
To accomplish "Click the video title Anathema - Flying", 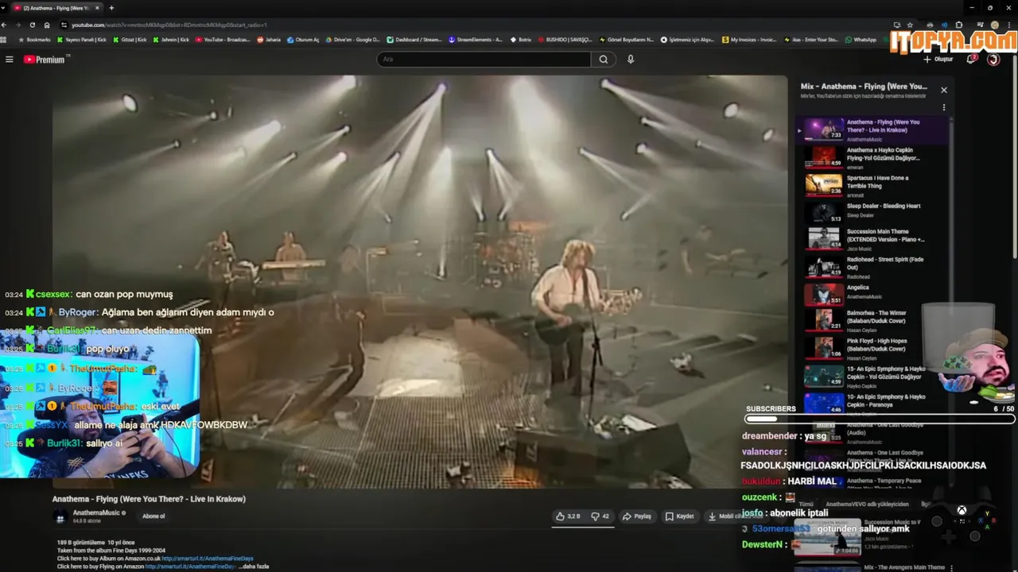I will click(x=149, y=499).
